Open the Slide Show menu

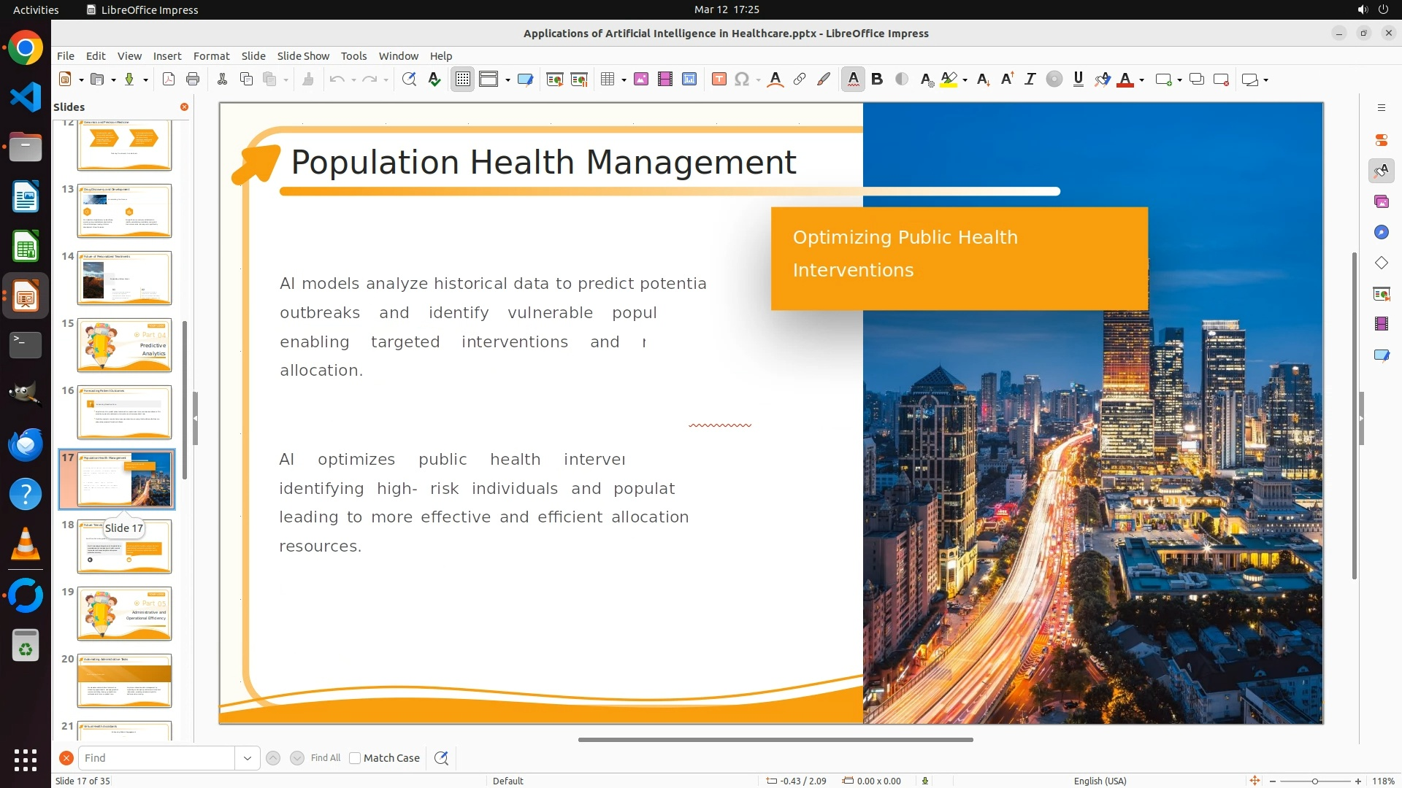(303, 55)
